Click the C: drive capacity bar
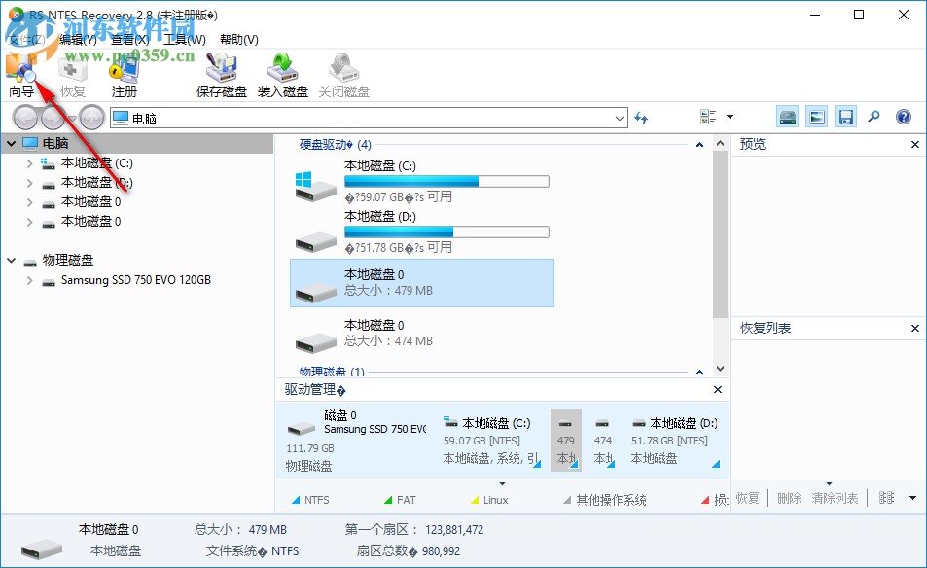Screen dimensions: 927x568 click(446, 181)
